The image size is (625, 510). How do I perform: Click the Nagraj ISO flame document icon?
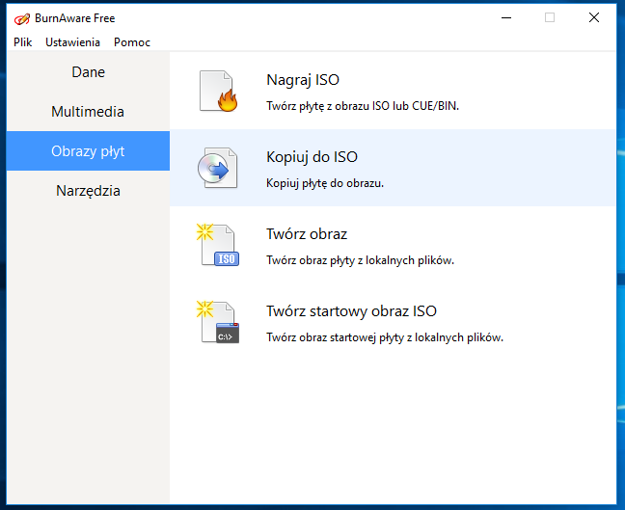point(218,92)
